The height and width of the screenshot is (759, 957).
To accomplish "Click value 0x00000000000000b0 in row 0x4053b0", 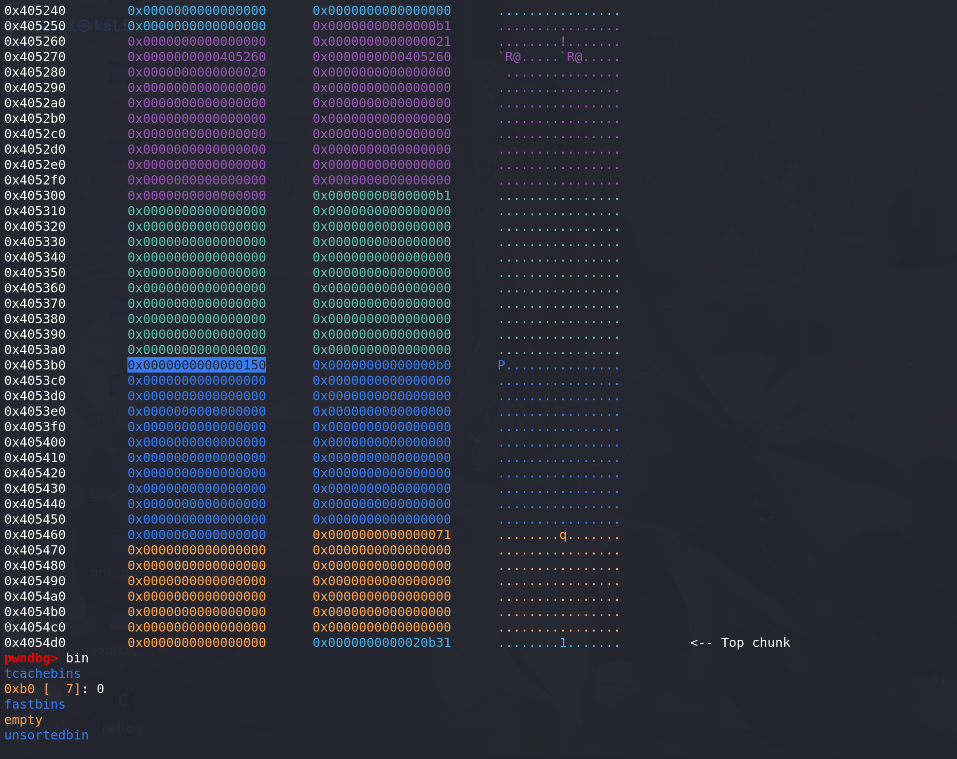I will (x=382, y=365).
